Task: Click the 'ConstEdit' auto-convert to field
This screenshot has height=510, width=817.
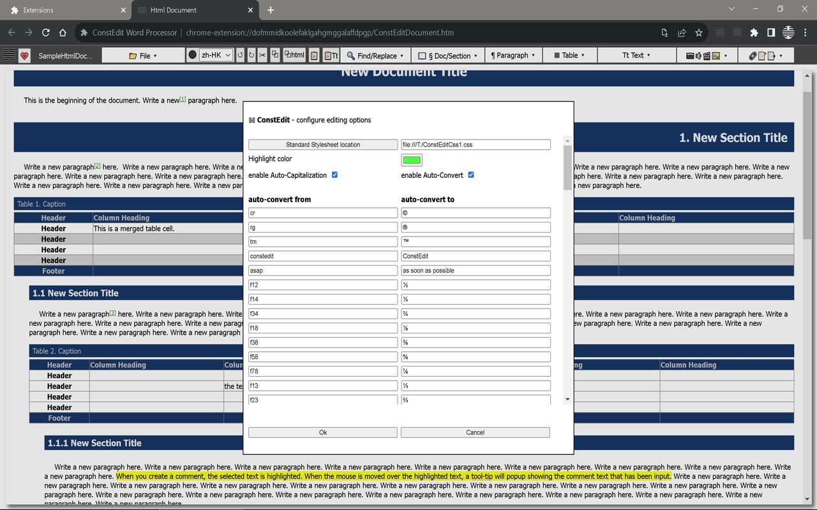Action: [476, 256]
